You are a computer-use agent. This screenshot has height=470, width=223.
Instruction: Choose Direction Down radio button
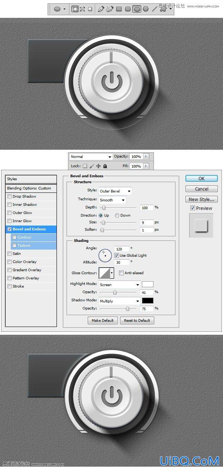pos(117,215)
